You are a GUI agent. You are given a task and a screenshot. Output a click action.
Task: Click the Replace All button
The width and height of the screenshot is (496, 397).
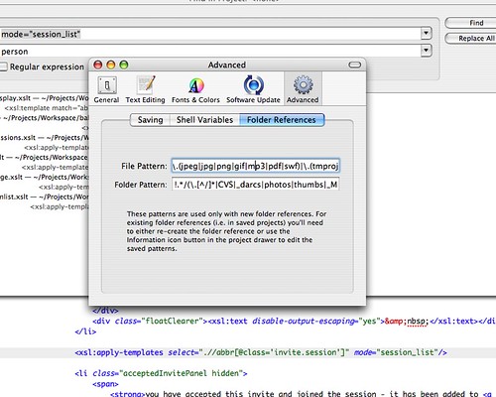tap(470, 39)
